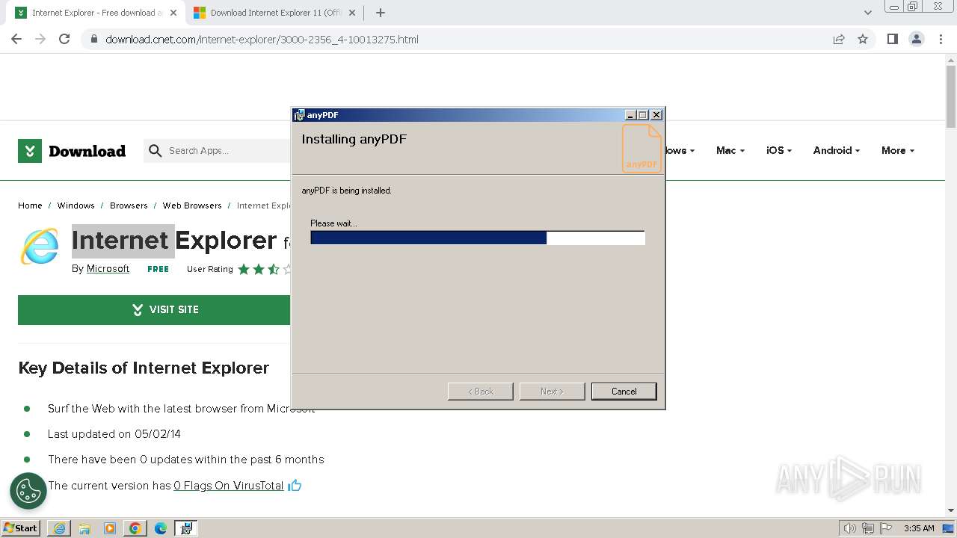
Task: Open the share page icon in address bar
Action: tap(839, 39)
